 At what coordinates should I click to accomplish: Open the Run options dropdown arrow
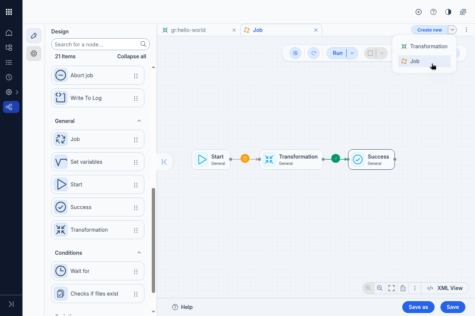click(x=352, y=53)
